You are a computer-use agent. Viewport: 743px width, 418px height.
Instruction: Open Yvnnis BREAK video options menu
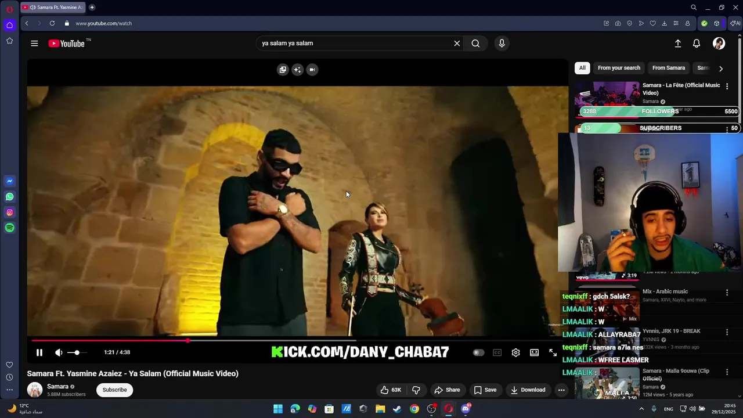[x=727, y=332]
